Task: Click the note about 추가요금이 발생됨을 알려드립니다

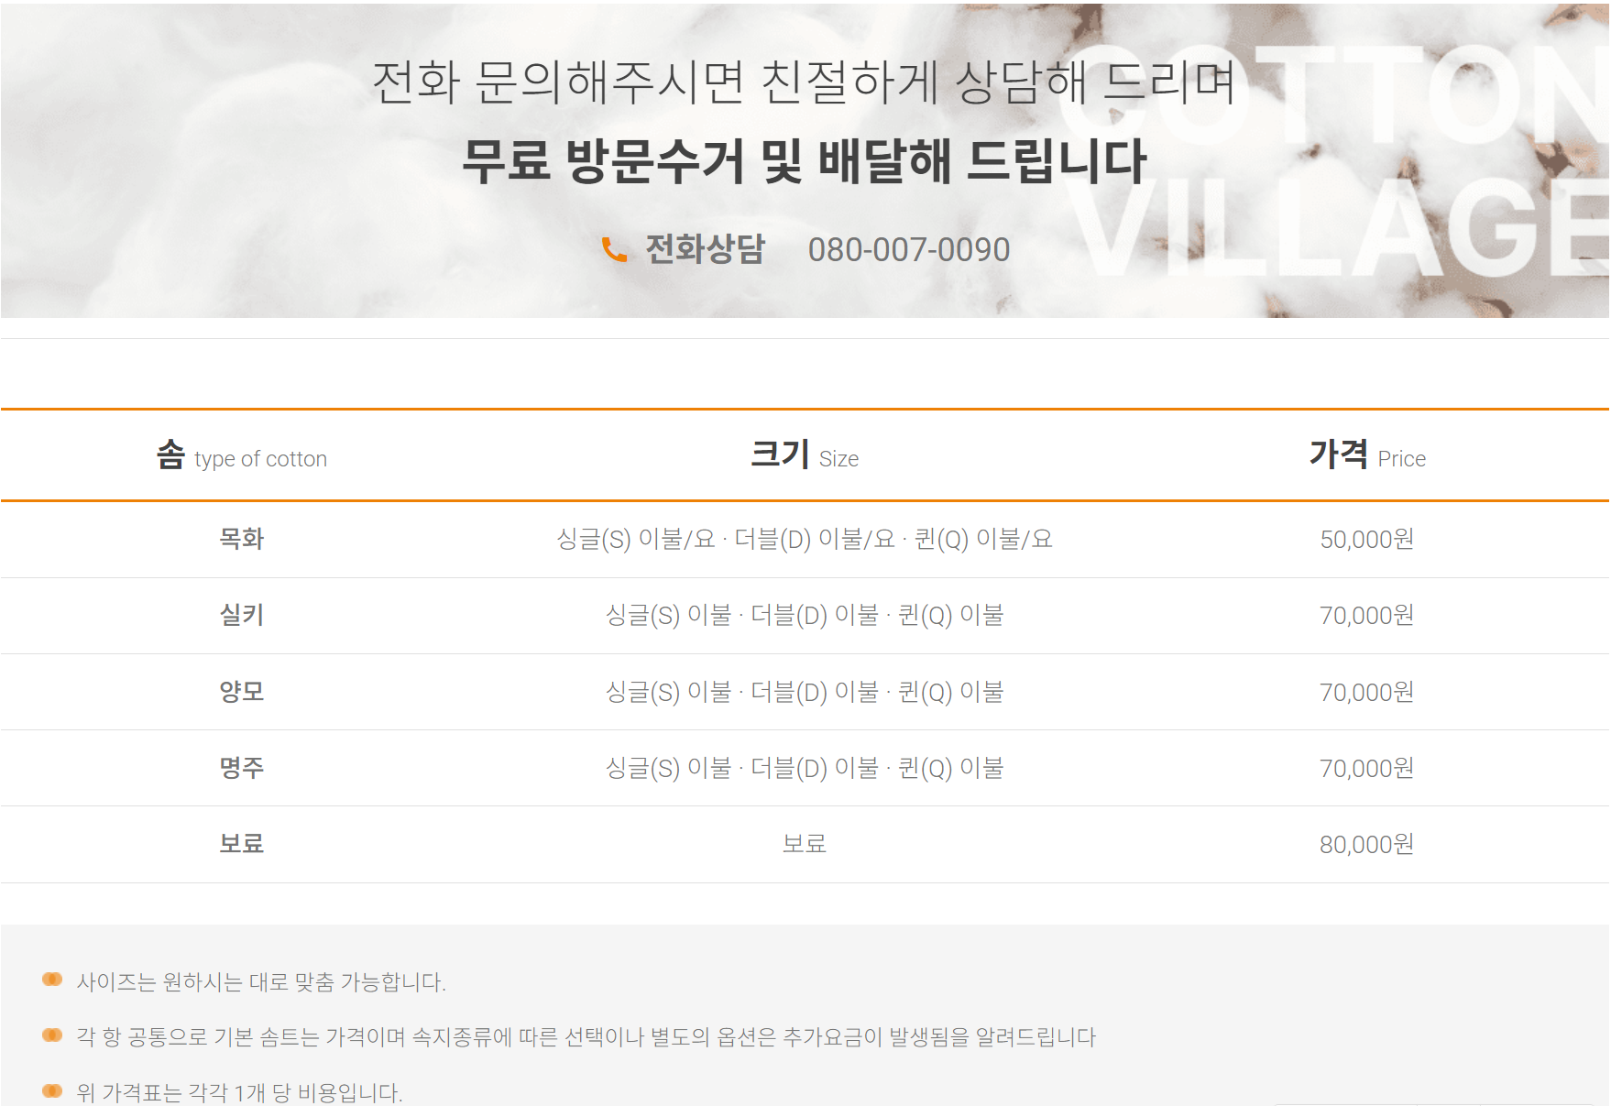Action: coord(586,1037)
